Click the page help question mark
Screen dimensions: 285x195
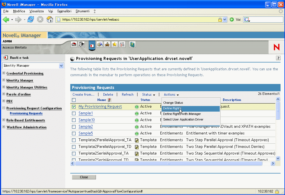[278, 58]
